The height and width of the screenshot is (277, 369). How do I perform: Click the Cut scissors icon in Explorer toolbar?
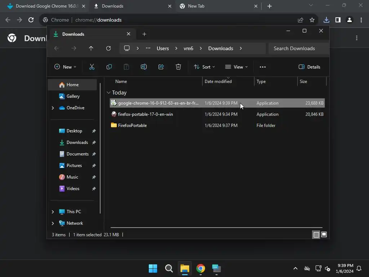pyautogui.click(x=92, y=67)
